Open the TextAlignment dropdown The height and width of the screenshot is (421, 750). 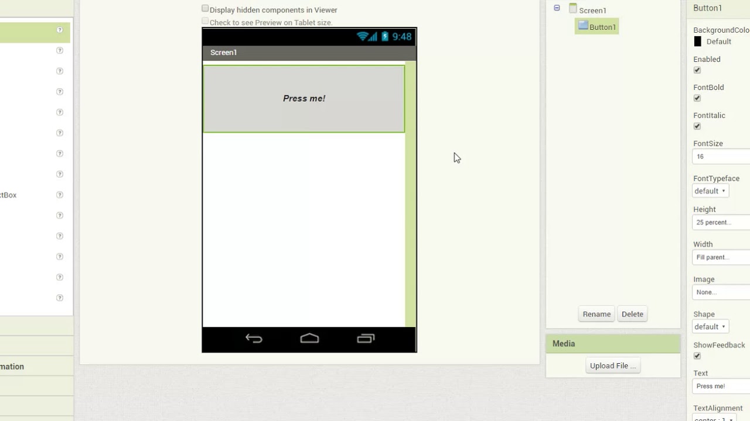pyautogui.click(x=714, y=418)
